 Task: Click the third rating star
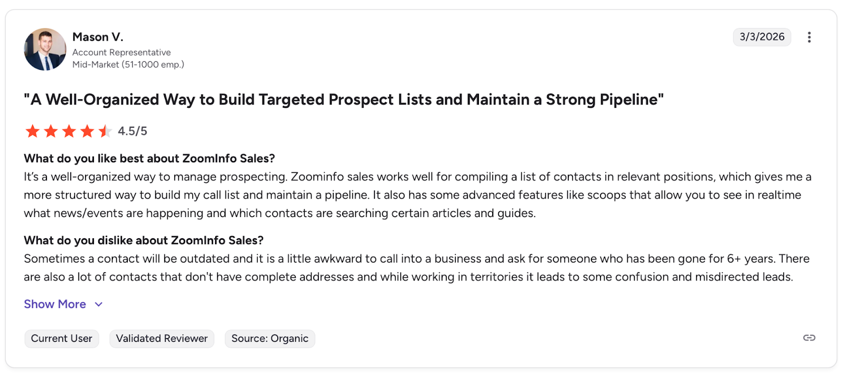69,131
